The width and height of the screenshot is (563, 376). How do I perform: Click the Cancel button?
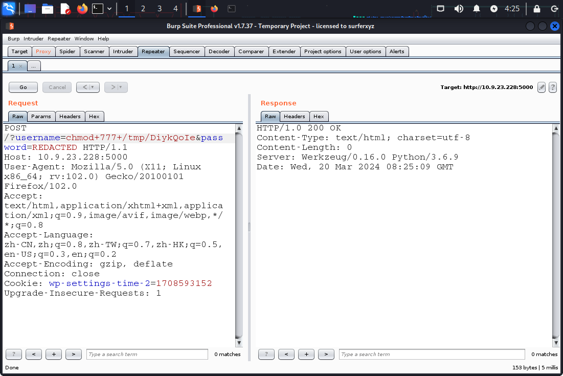point(57,87)
